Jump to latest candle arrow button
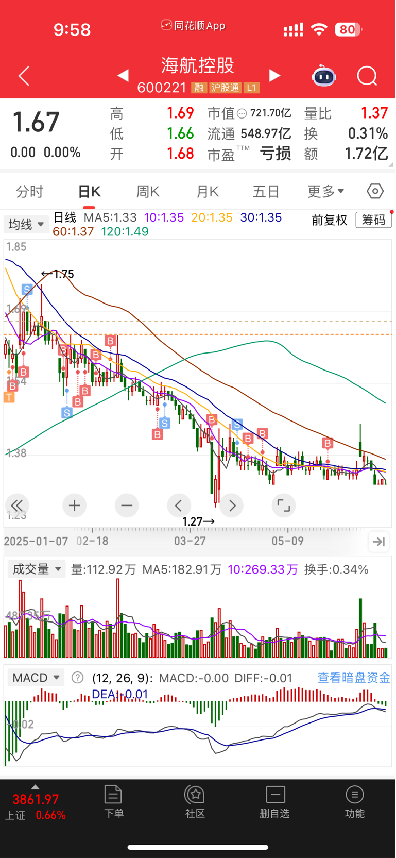This screenshot has height=858, width=396. pos(379,542)
